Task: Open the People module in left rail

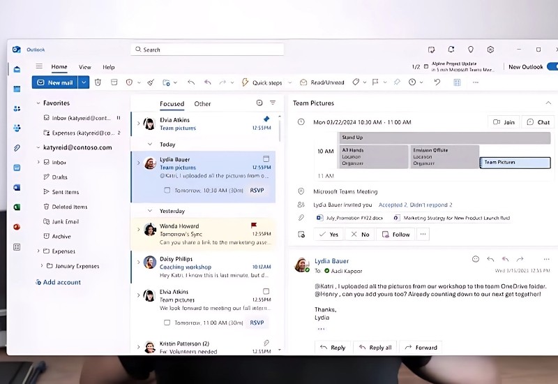Action: point(17,109)
